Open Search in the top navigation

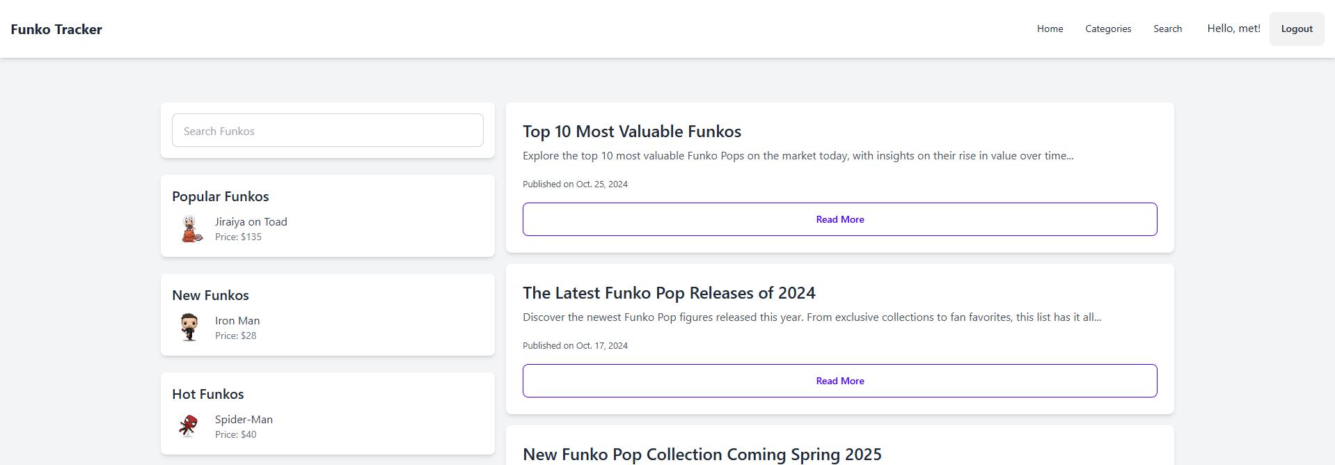point(1167,29)
